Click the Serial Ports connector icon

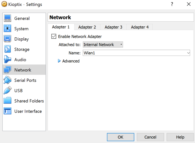pos(7,80)
